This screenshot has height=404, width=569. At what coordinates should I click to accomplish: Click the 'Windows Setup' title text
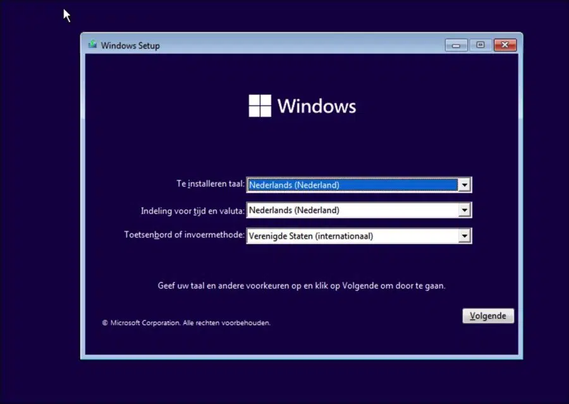tap(130, 46)
